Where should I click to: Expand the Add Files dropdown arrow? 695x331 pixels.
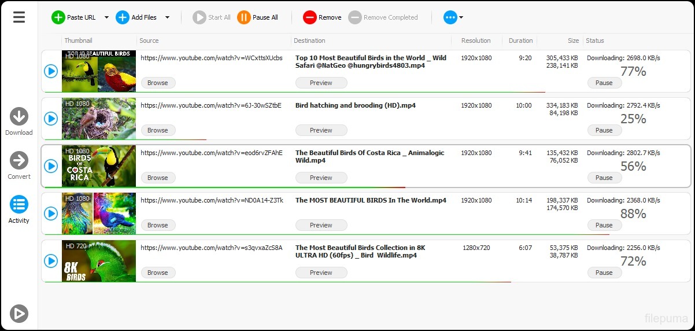point(167,17)
